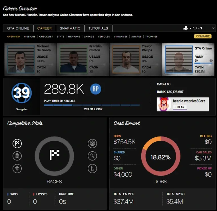Select the Golf flag stat icon
The width and height of the screenshot is (217, 211).
92,169
